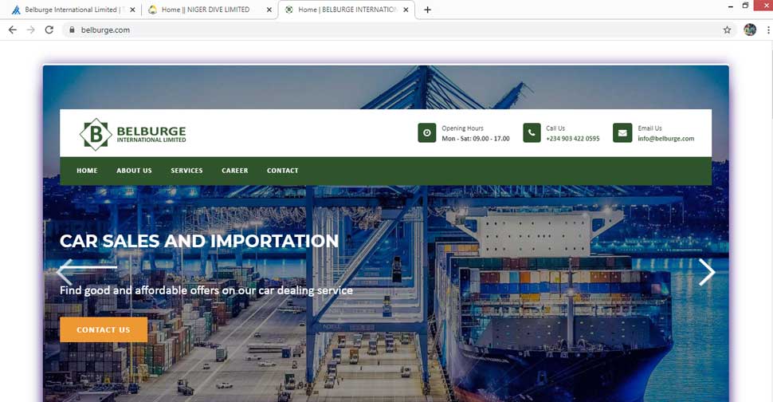773x402 pixels.
Task: Open the Chrome three-dot menu
Action: [768, 30]
